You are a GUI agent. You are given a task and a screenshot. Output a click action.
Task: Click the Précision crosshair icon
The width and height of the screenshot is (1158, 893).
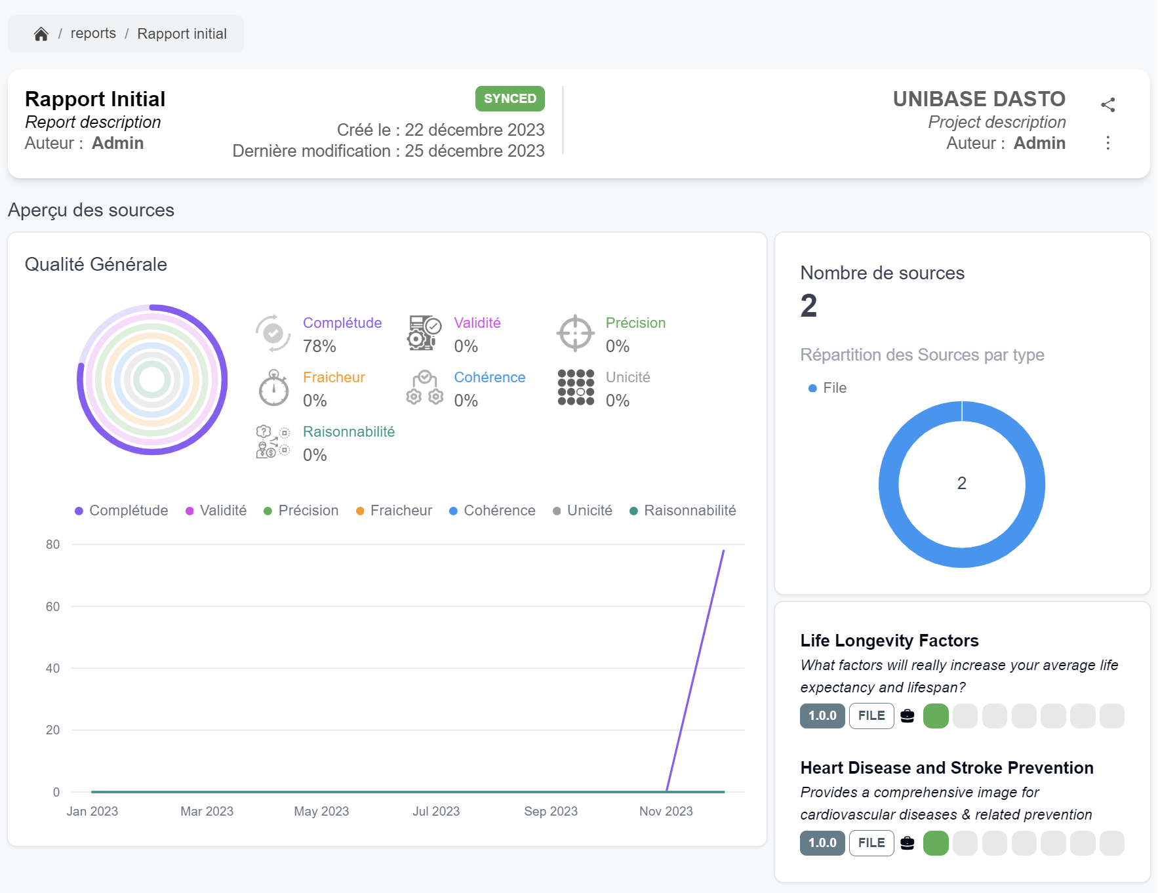[x=575, y=333]
